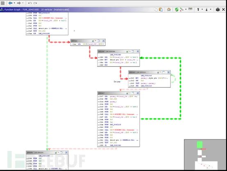Go back to previous location arrow
The height and width of the screenshot is (171, 227).
tap(10, 3)
